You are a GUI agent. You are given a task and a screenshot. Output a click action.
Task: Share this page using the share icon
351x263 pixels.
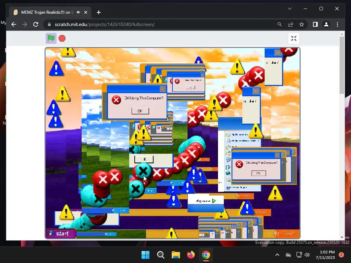coord(291,24)
